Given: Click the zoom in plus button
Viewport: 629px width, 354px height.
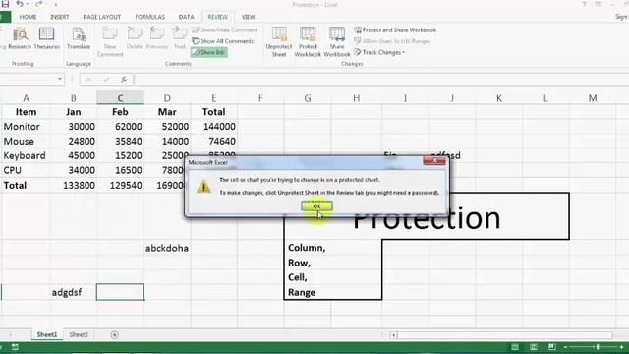Looking at the screenshot, I should pyautogui.click(x=622, y=347).
